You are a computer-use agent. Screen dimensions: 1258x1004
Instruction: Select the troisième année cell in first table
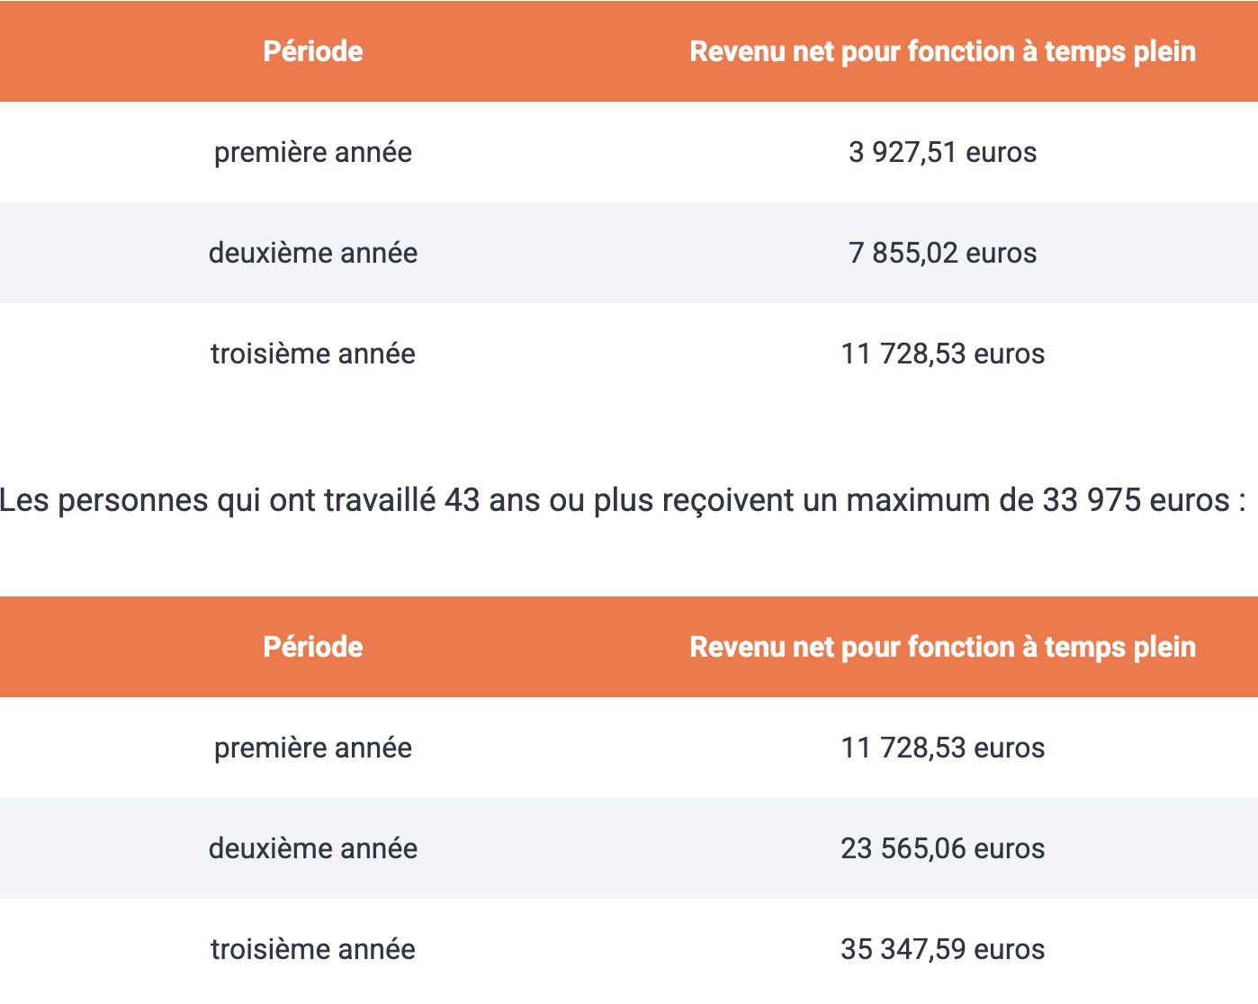(313, 354)
